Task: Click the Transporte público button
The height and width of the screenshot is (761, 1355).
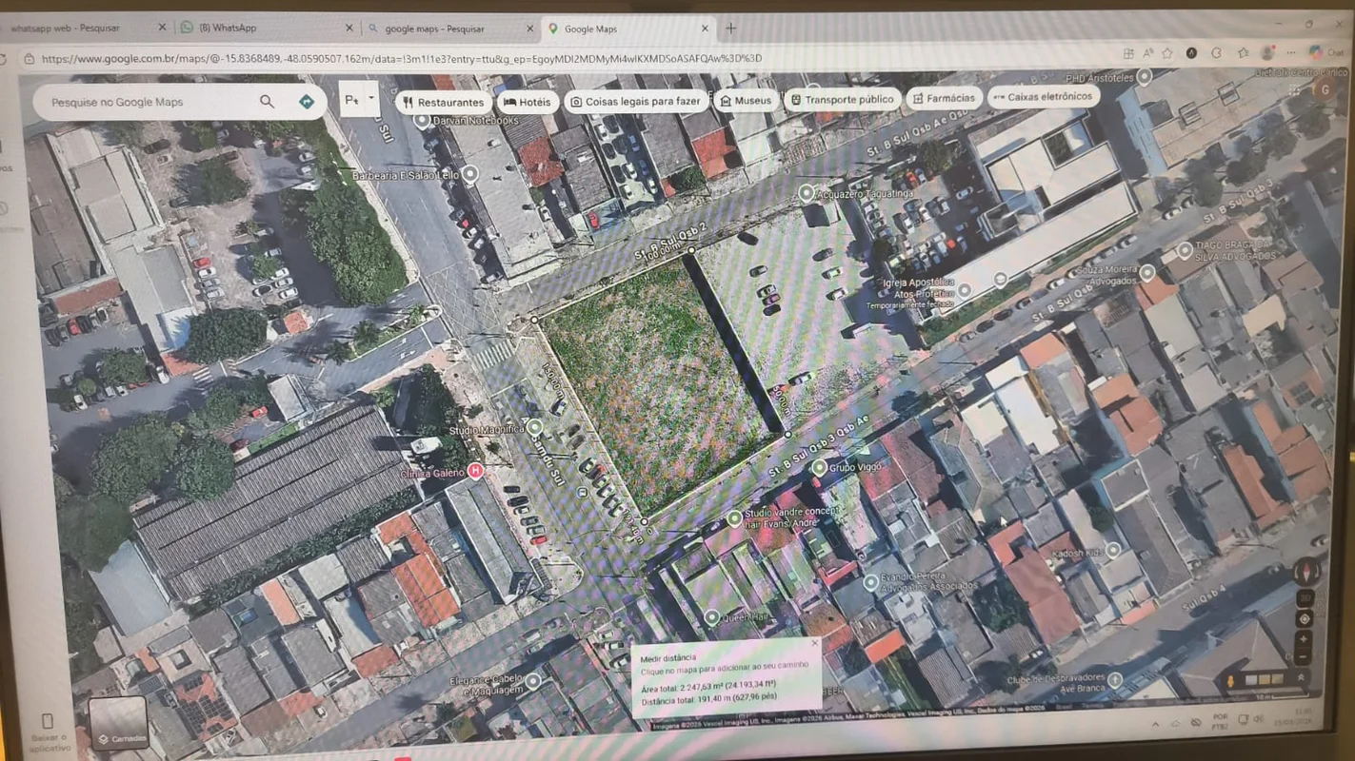Action: 842,99
